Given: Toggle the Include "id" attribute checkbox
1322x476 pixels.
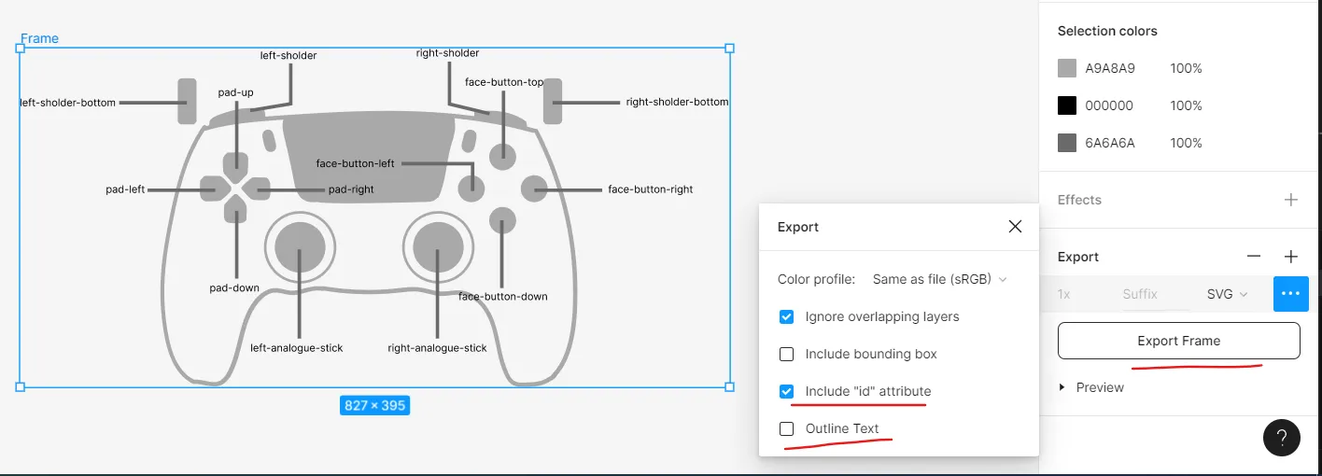Looking at the screenshot, I should pyautogui.click(x=786, y=392).
